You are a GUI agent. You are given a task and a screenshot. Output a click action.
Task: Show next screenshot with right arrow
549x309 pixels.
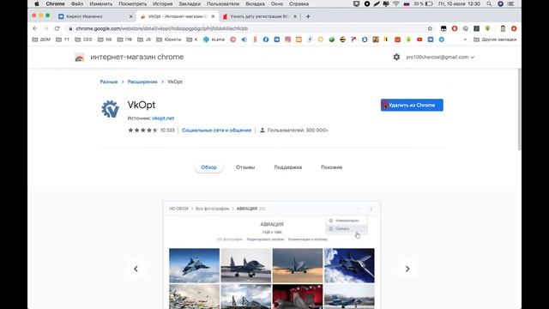407,269
